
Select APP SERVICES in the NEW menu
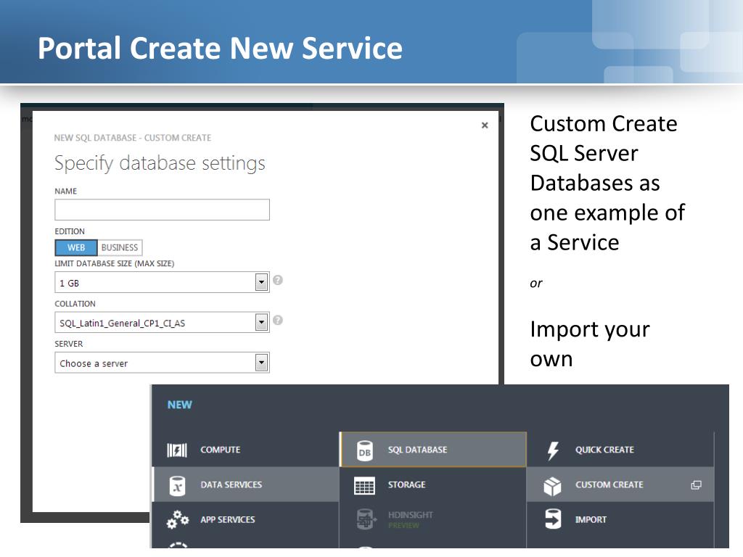(246, 519)
